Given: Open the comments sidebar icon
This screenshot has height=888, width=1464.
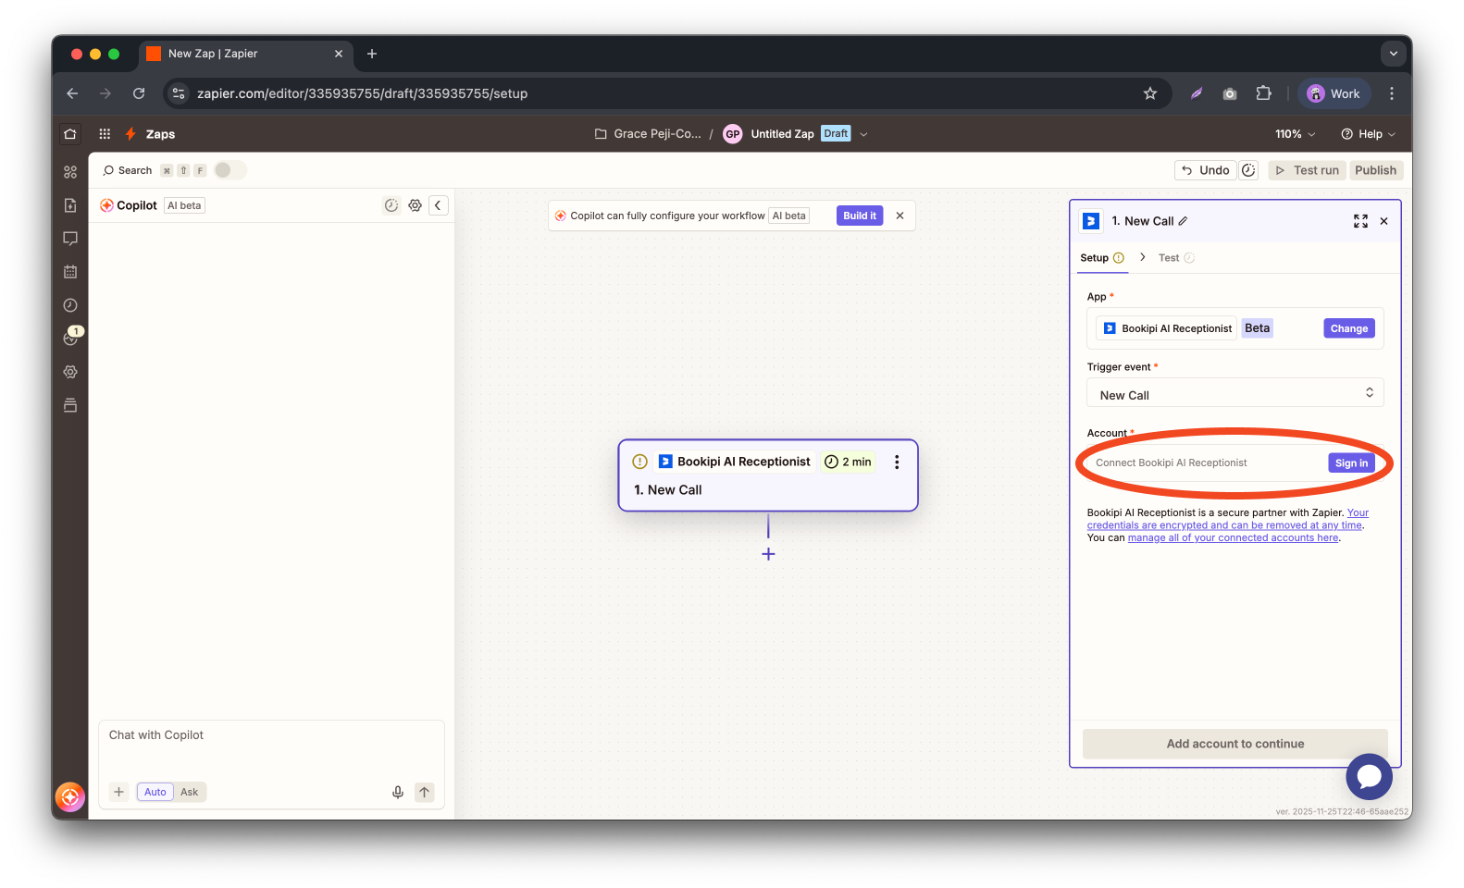Looking at the screenshot, I should pos(70,239).
